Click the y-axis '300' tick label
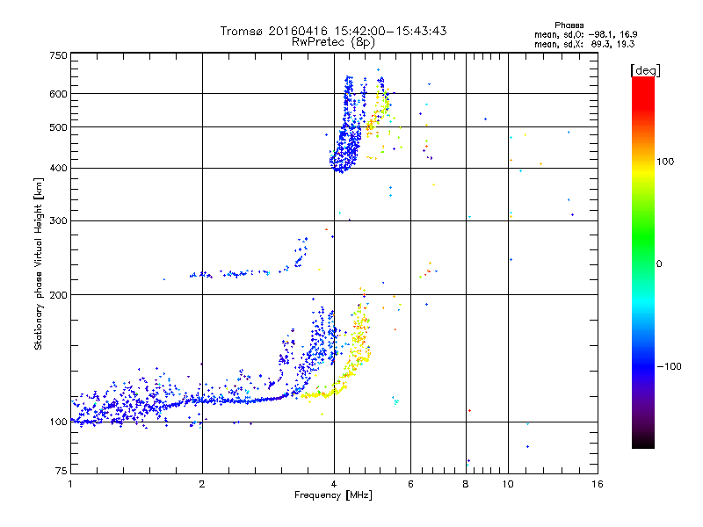703x527 pixels. [58, 221]
